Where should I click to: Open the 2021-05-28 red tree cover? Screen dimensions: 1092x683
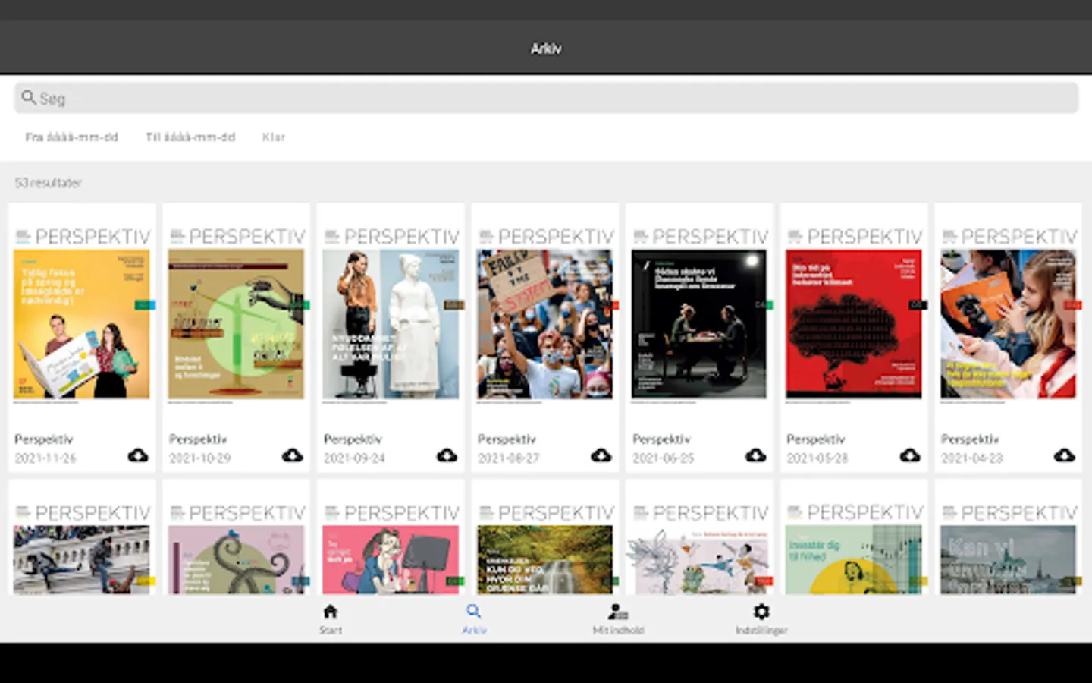click(x=854, y=324)
